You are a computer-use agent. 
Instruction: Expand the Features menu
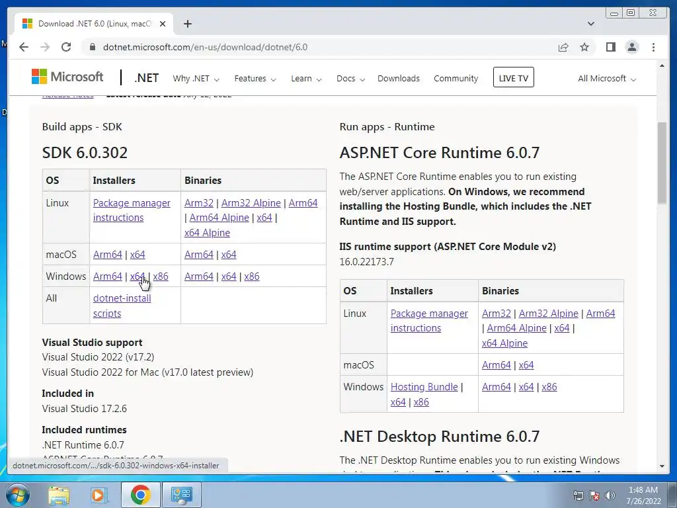point(255,79)
